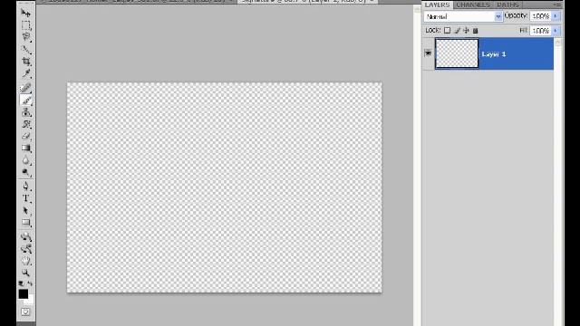This screenshot has height=326, width=580.
Task: Click the Layer 1 name text
Action: pos(493,54)
